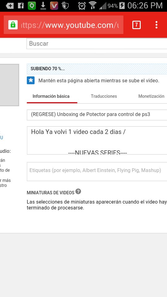Screen dimensions: 167x297
Task: Tap the Facebook notification icon in status bar
Action: point(21,6)
